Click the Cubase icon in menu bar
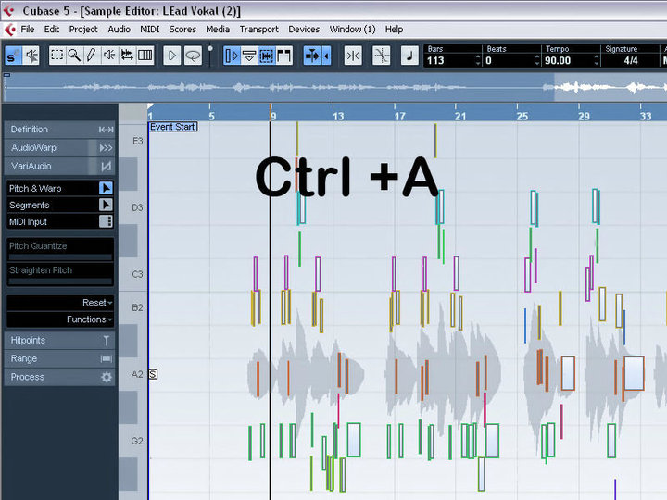 [x=9, y=30]
